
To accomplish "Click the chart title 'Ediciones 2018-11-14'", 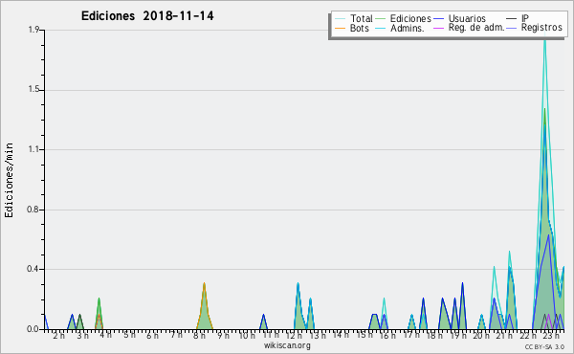I will (x=147, y=16).
